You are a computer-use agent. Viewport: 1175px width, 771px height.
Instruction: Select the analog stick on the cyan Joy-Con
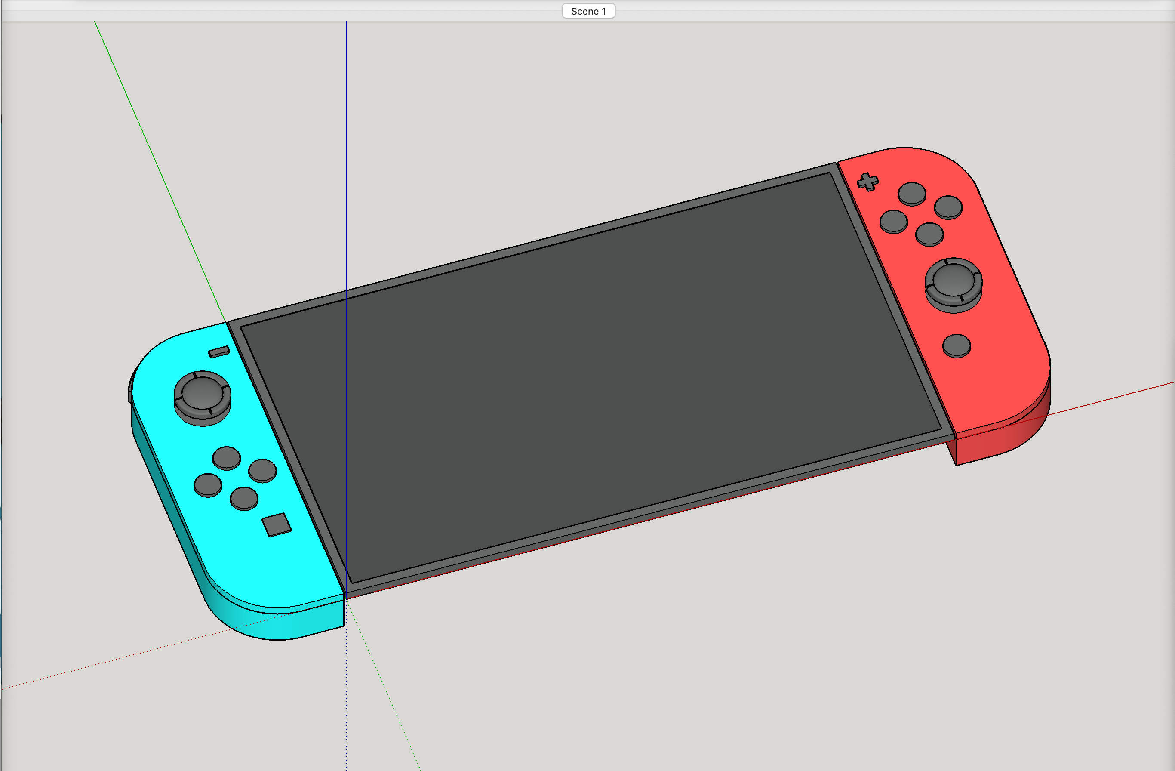point(203,398)
